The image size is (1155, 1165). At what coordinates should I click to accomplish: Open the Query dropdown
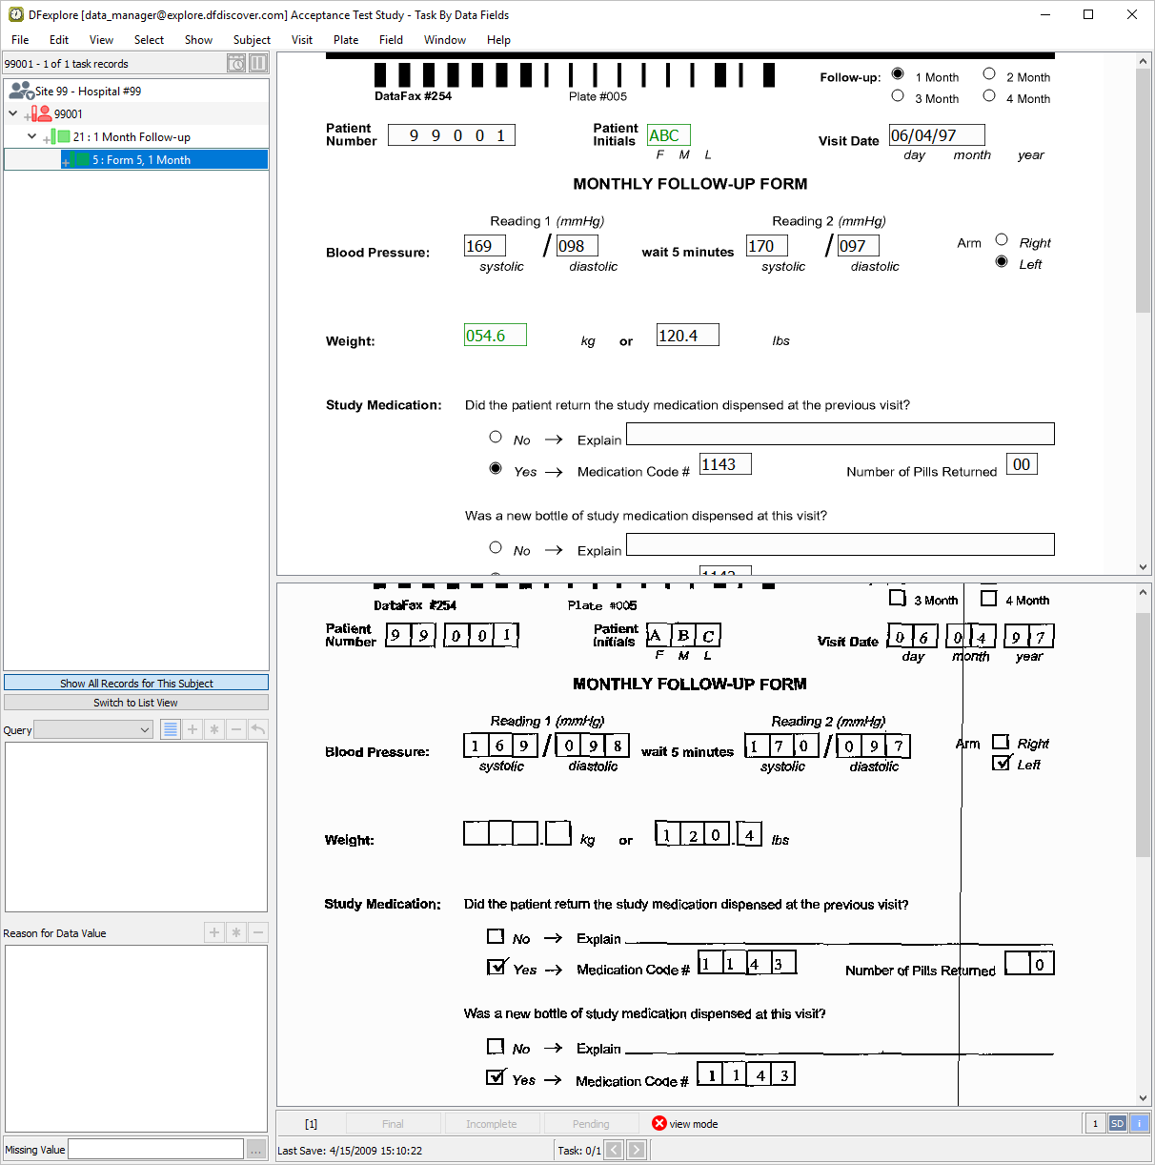[x=93, y=730]
